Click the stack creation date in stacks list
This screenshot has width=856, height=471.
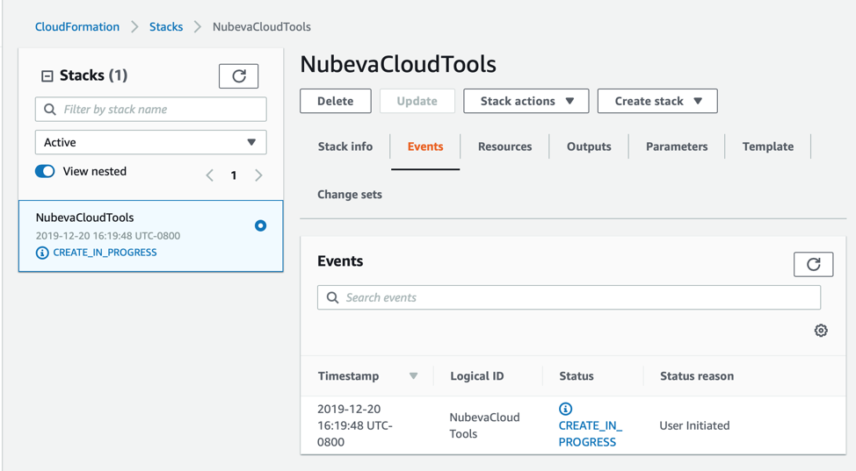[108, 235]
